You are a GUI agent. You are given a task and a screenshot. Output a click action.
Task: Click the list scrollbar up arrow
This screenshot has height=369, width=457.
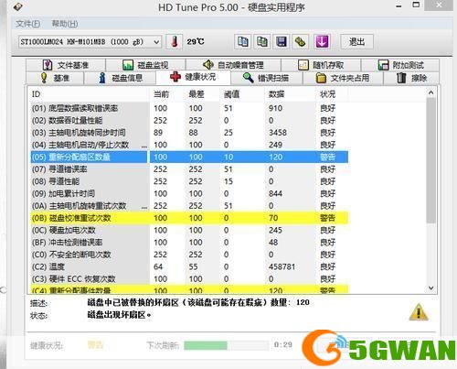pyautogui.click(x=430, y=92)
